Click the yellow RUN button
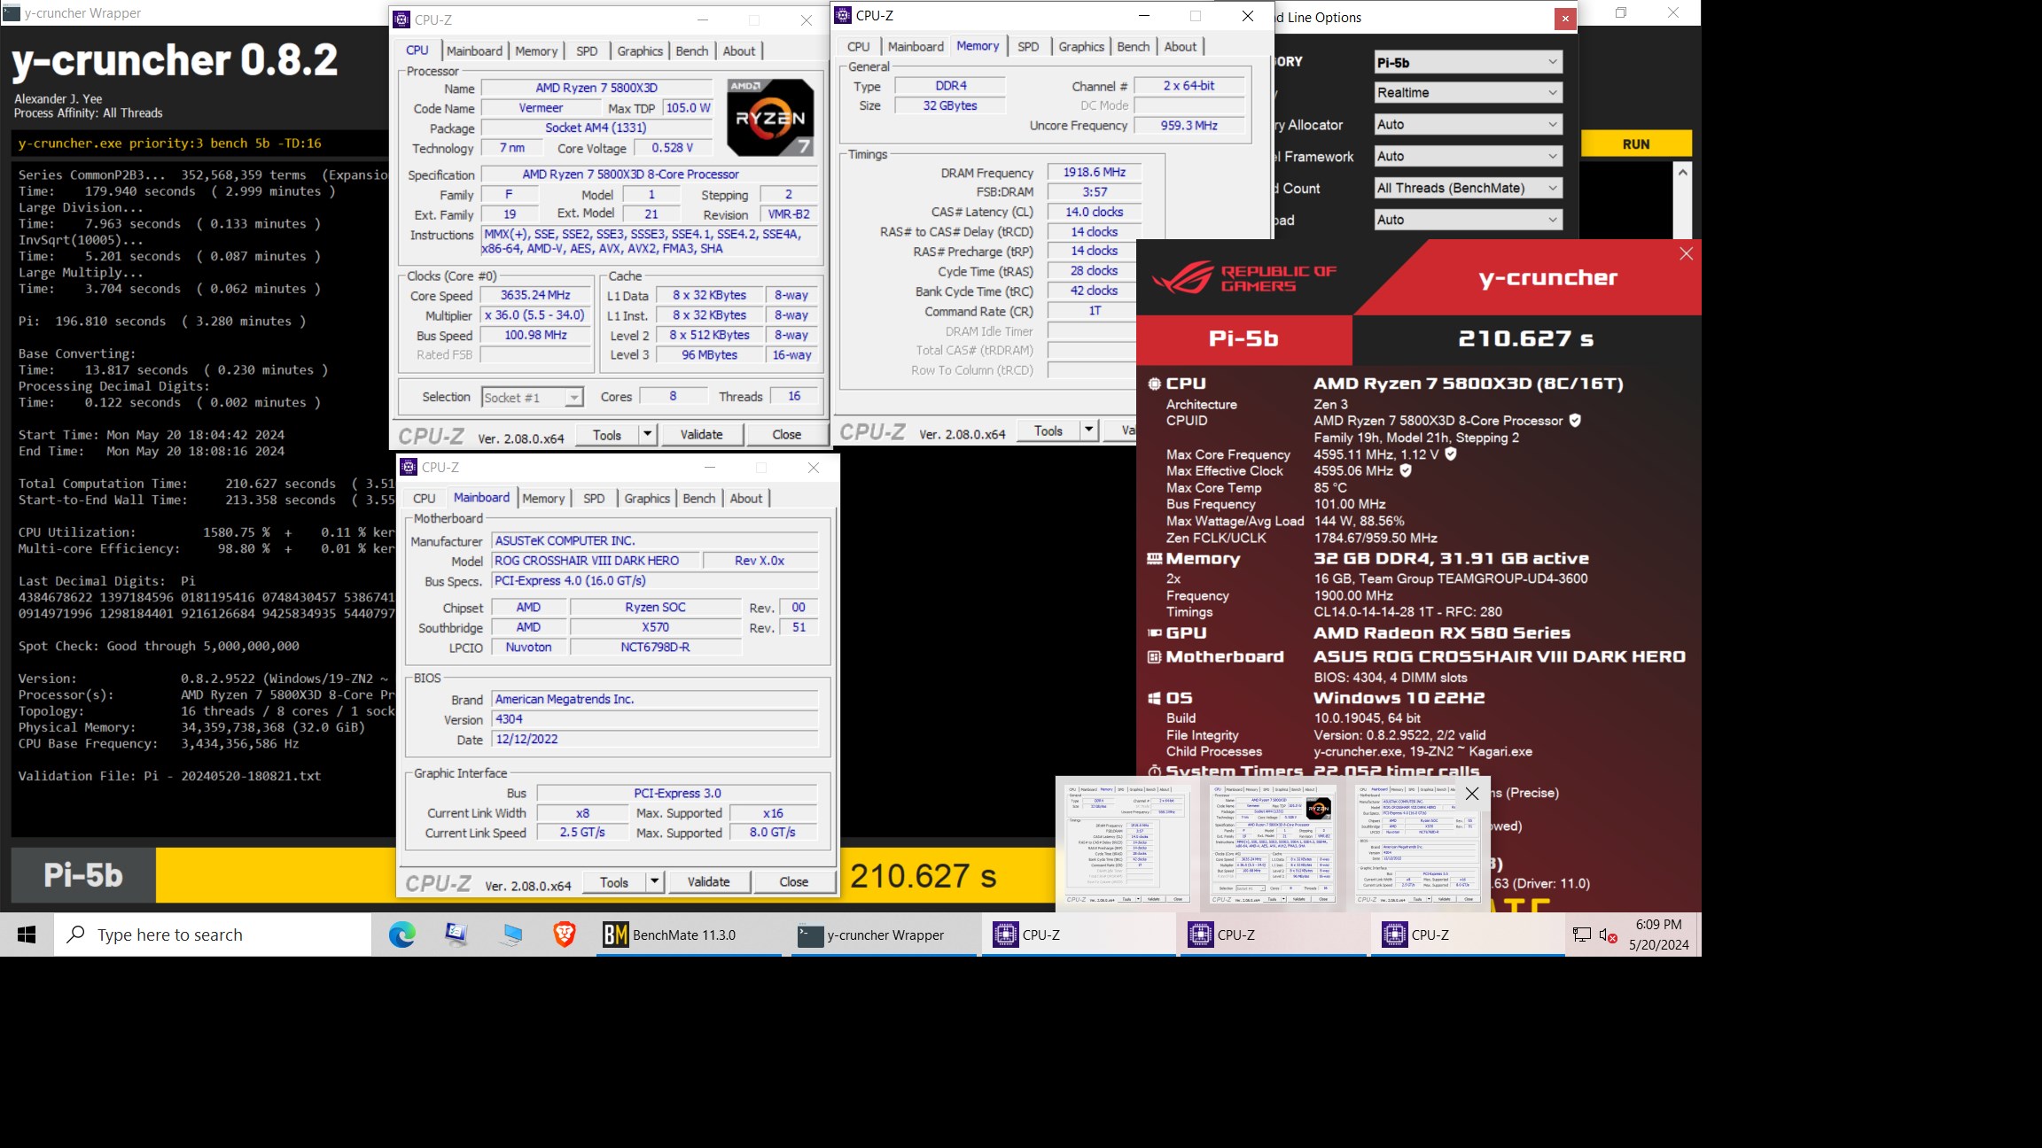The width and height of the screenshot is (2042, 1148). click(1636, 144)
